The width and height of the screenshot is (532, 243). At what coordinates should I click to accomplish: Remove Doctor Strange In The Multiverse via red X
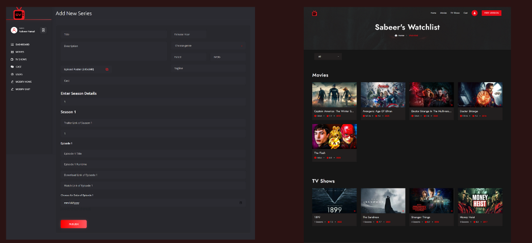tap(451, 105)
